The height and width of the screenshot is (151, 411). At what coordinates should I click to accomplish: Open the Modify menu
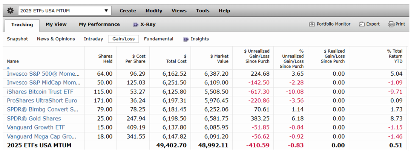tap(154, 11)
